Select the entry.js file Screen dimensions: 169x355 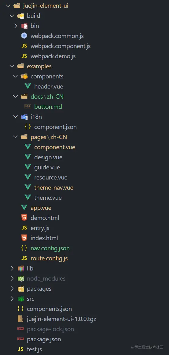(40, 228)
